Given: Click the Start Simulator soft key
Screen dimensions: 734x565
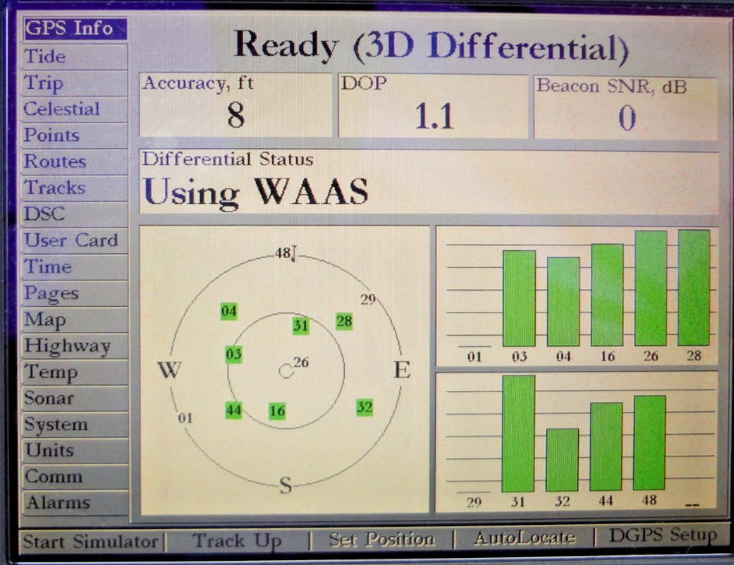Looking at the screenshot, I should [x=90, y=542].
